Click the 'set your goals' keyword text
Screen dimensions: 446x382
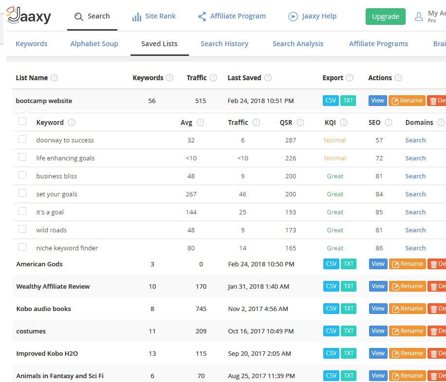pyautogui.click(x=57, y=194)
